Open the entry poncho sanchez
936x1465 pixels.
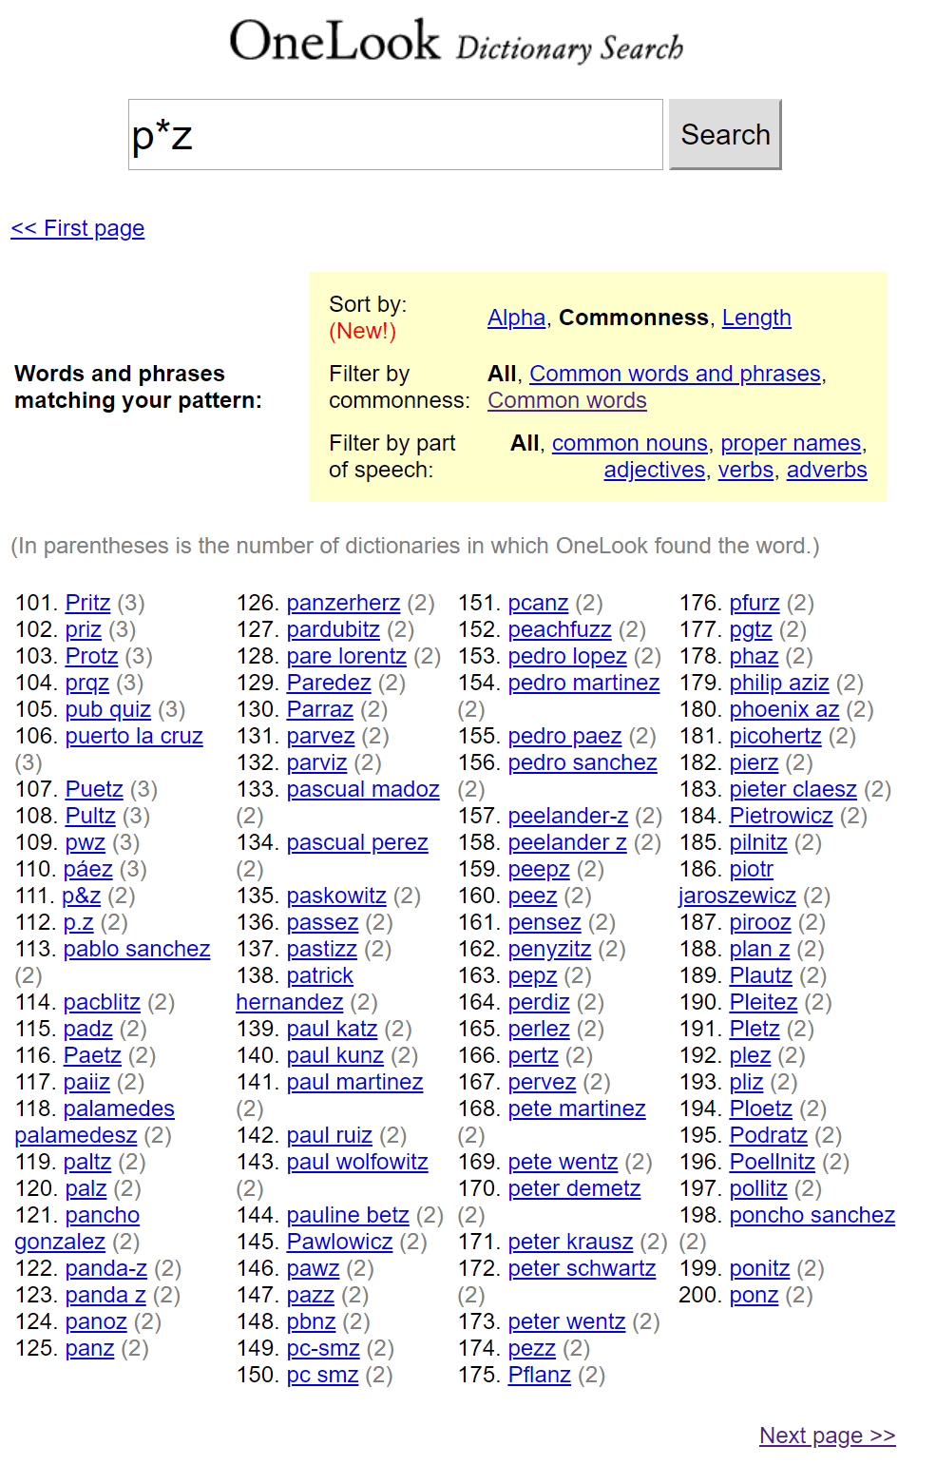click(x=812, y=1215)
